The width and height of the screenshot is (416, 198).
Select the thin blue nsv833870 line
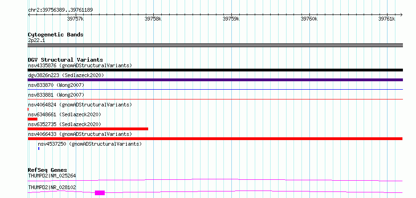[x=215, y=90]
